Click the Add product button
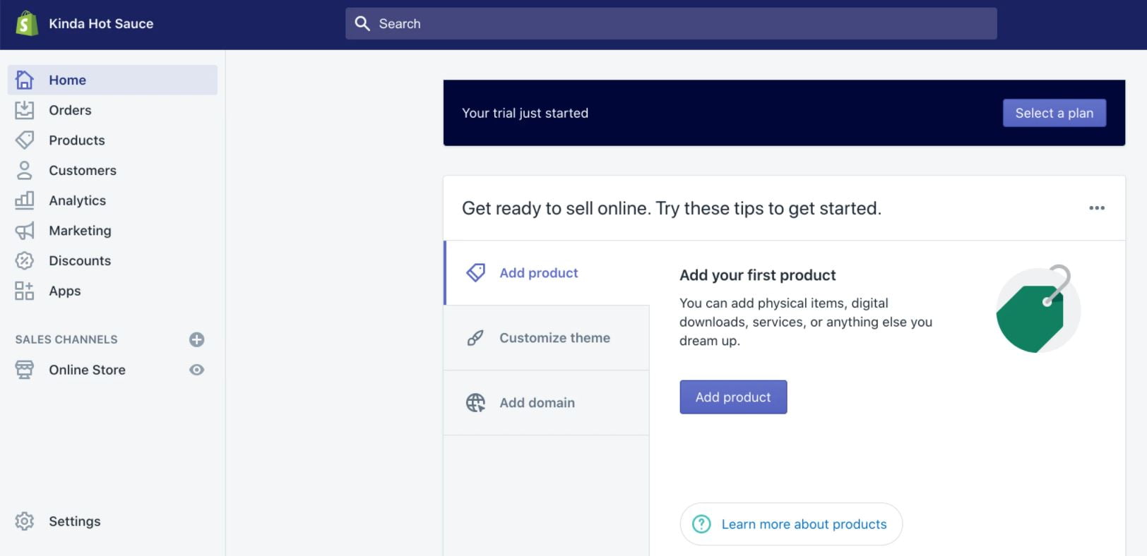 click(x=733, y=397)
